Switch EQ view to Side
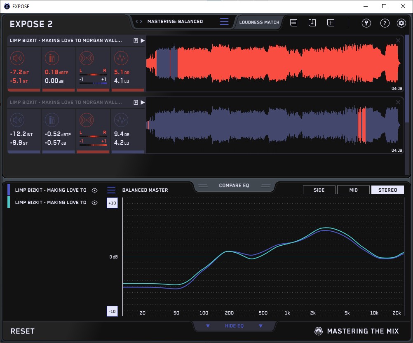 pos(319,190)
